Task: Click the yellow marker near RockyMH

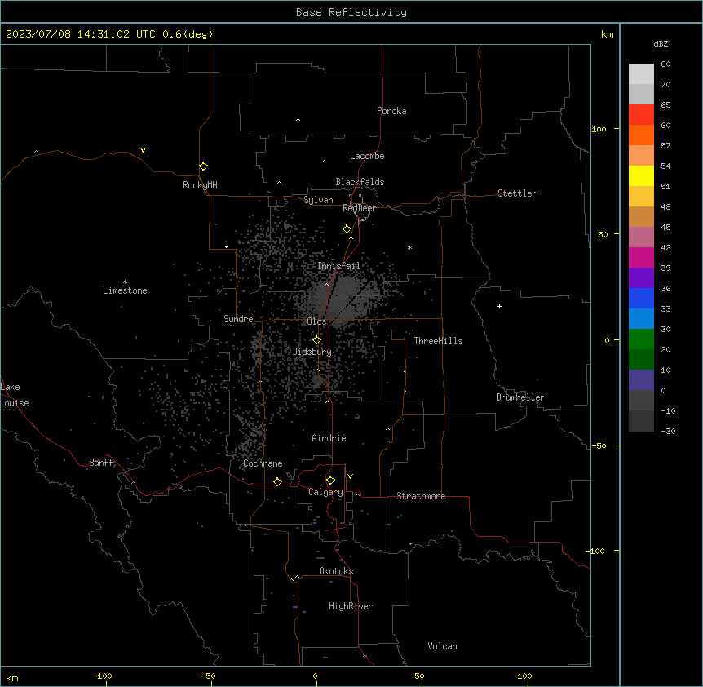Action: tap(203, 166)
